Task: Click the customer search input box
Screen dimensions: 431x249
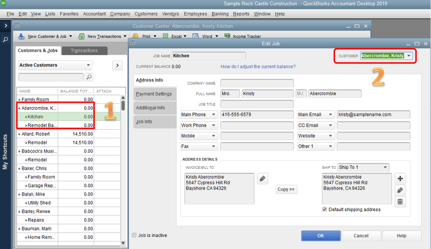Action: 51,77
